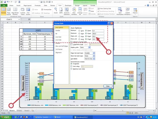This screenshot has width=158, height=119.
Task: Click the Major unit value field
Action: coord(98,36)
